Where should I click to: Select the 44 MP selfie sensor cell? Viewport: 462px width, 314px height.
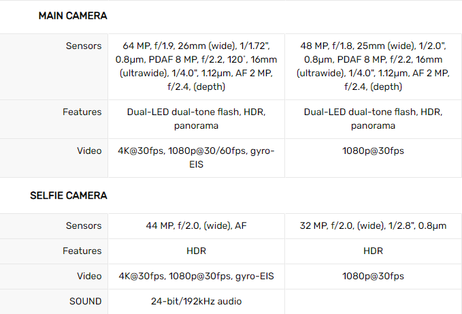point(196,225)
